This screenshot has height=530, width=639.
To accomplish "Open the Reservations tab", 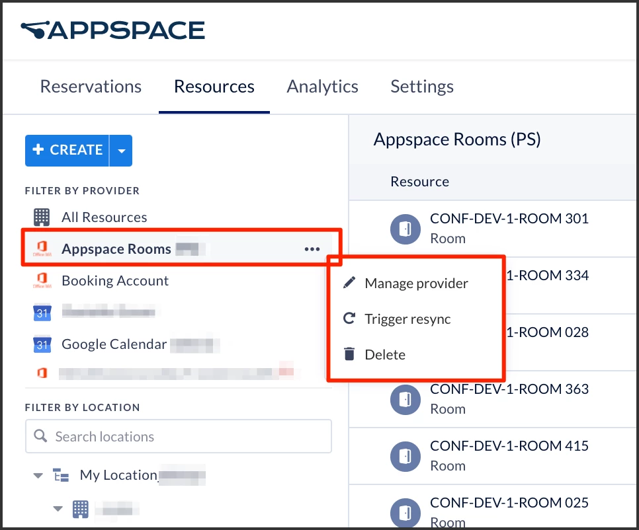I will (91, 87).
